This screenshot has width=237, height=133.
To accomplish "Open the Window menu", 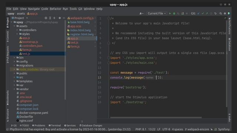I will [89, 9].
